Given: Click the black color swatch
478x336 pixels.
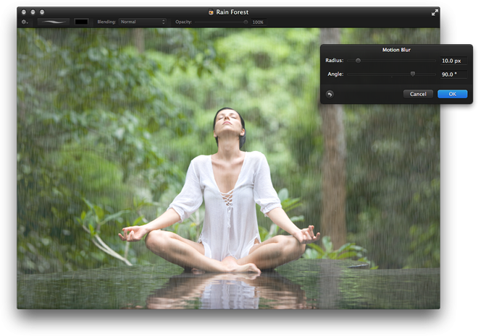Looking at the screenshot, I should [81, 22].
